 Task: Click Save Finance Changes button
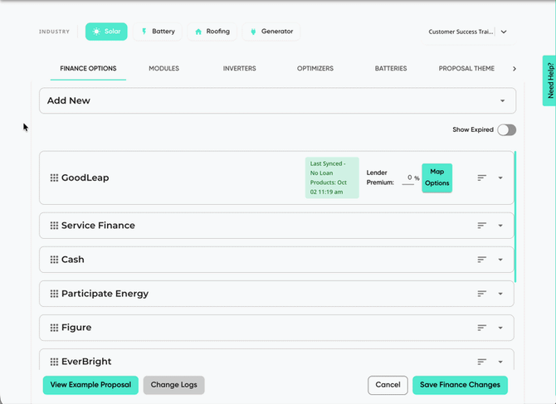[x=460, y=385]
